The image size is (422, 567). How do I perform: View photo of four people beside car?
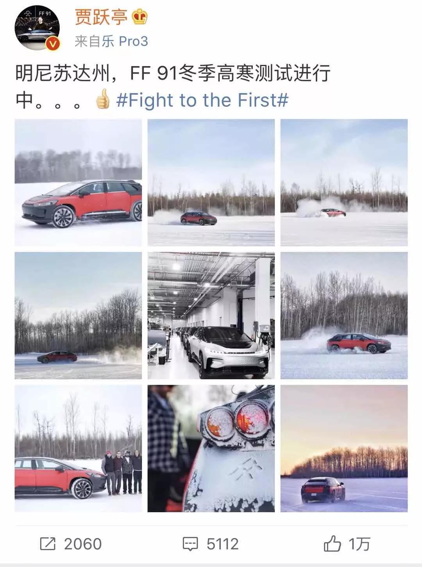pyautogui.click(x=78, y=449)
